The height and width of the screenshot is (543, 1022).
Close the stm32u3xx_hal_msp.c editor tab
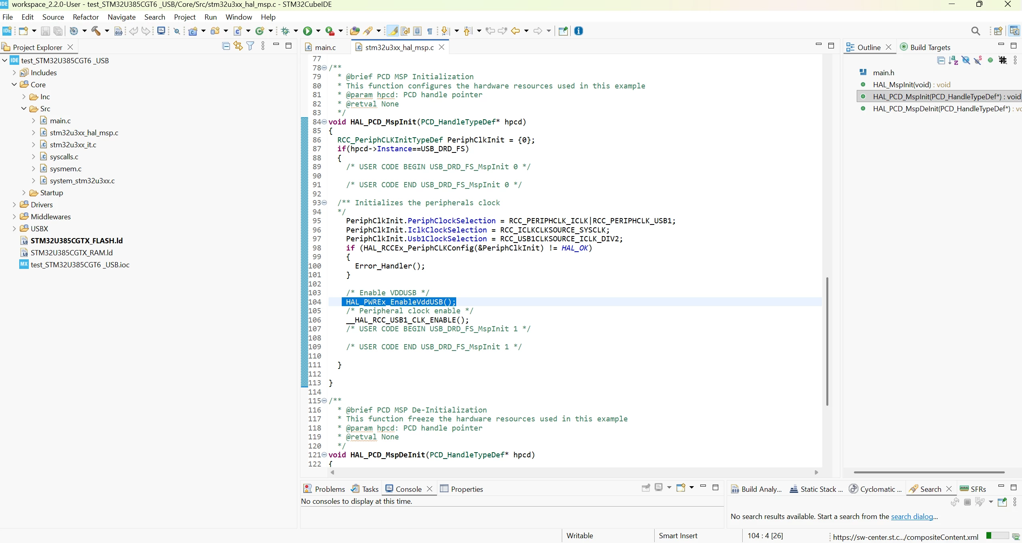442,47
